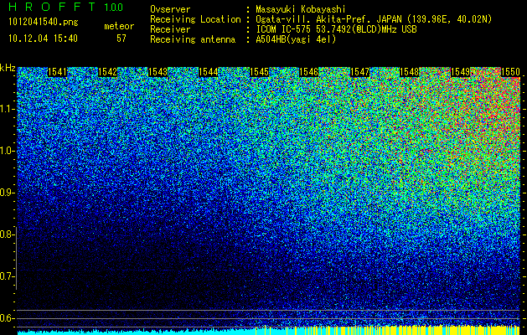Click the meteor label
The width and height of the screenshot is (527, 335).
pyautogui.click(x=119, y=26)
